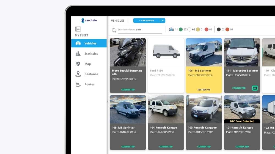Open the Geofence page

tap(89, 74)
